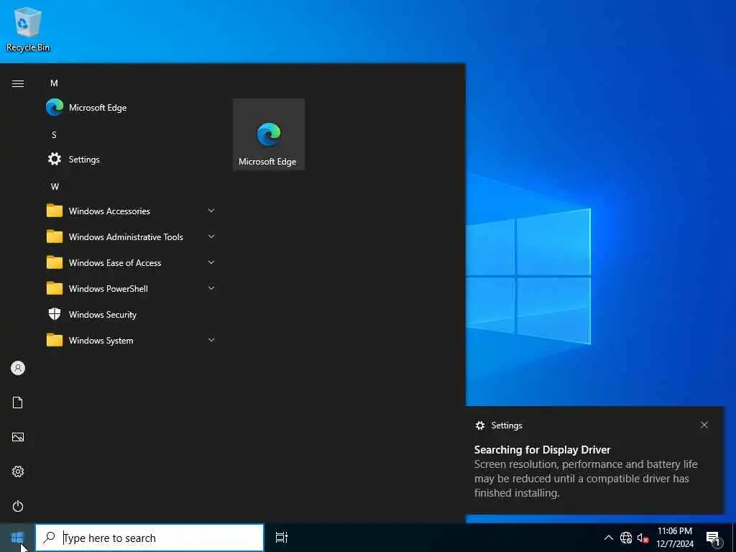Expand Windows PowerShell chevron
The image size is (736, 552).
211,288
